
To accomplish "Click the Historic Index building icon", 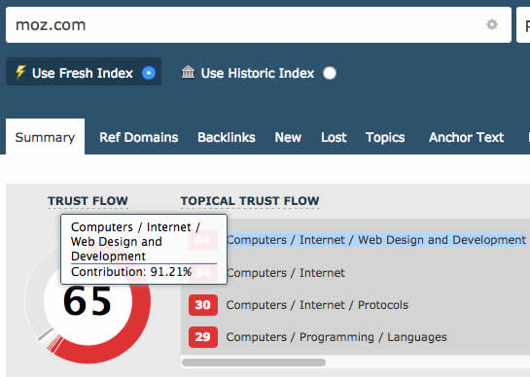I will coord(188,72).
